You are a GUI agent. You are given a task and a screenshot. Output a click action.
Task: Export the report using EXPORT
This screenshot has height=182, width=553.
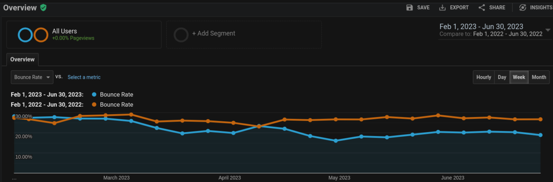pyautogui.click(x=459, y=7)
